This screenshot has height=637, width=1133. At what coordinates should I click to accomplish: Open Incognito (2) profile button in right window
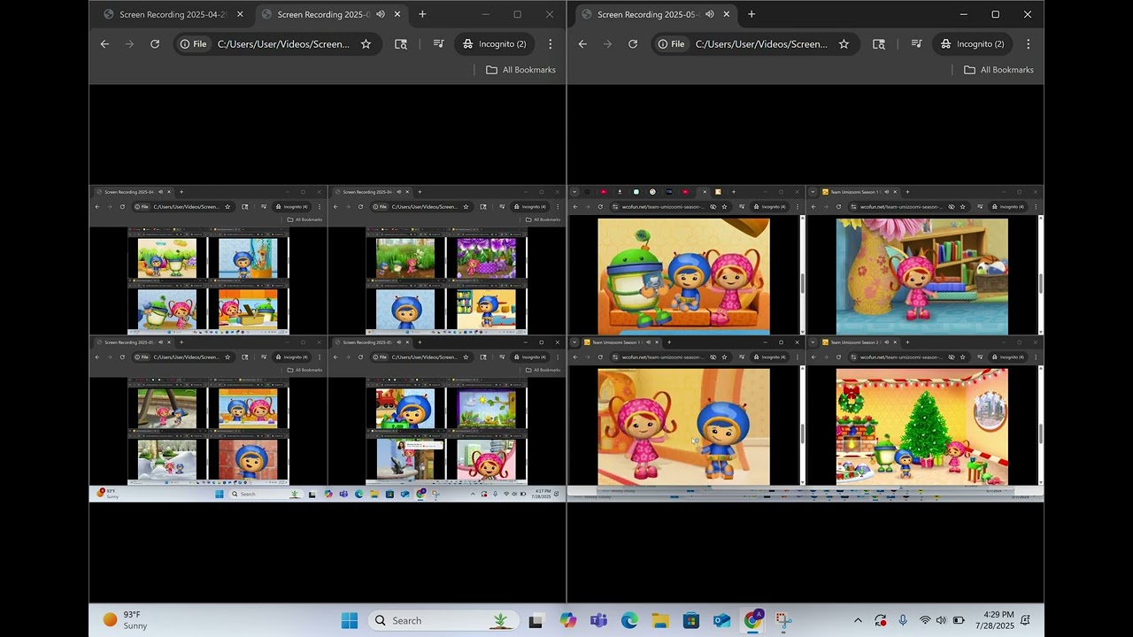[x=973, y=44]
